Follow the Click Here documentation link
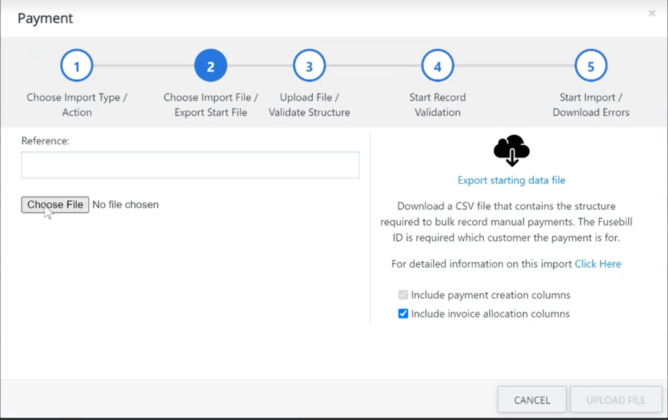This screenshot has width=668, height=420. pyautogui.click(x=598, y=264)
